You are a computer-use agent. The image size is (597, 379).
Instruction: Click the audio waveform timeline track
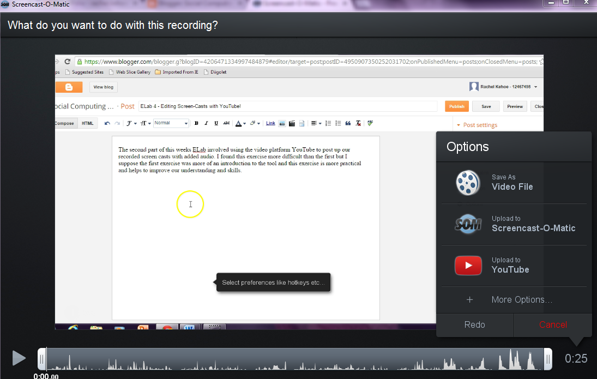click(x=295, y=359)
